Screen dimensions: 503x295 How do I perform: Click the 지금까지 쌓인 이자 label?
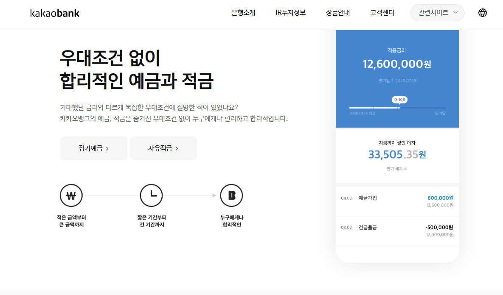pos(397,143)
